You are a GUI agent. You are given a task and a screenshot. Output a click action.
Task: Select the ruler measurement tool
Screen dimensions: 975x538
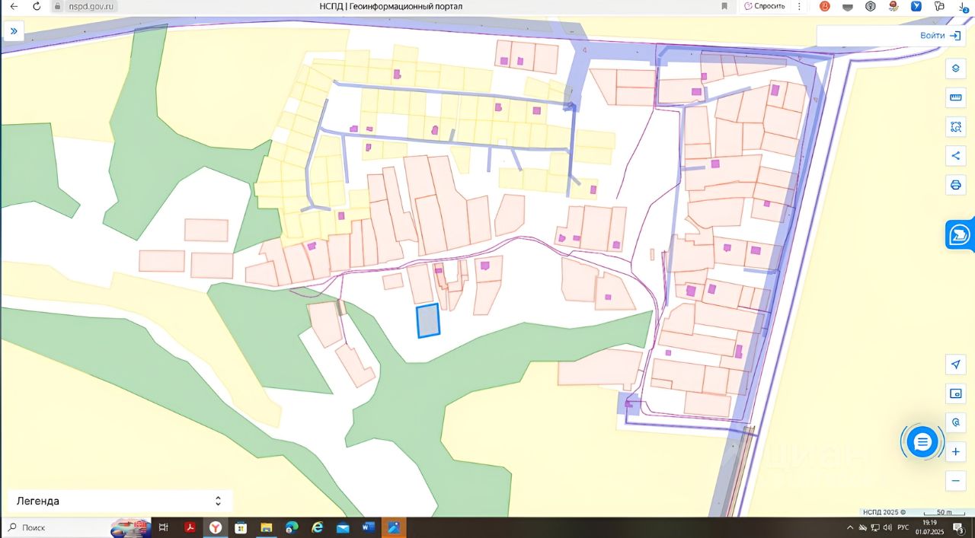click(x=955, y=97)
